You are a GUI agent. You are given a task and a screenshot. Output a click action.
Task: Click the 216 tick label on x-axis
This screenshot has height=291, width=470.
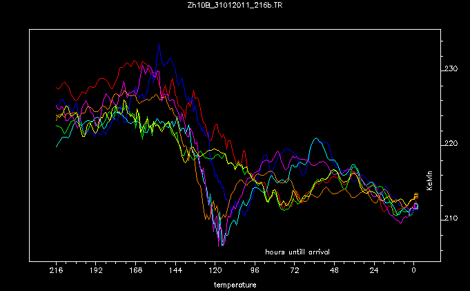(x=57, y=272)
